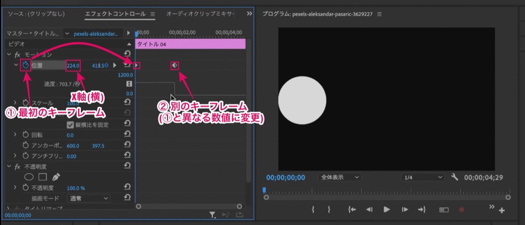This screenshot has width=525, height=225.
Task: Toggle the 位置 (Position) stopwatch animation icon
Action: click(x=26, y=66)
